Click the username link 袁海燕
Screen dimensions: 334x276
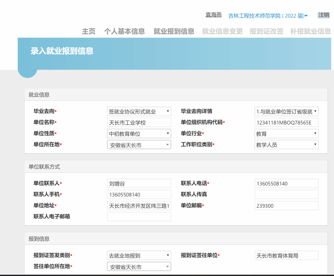click(x=213, y=15)
